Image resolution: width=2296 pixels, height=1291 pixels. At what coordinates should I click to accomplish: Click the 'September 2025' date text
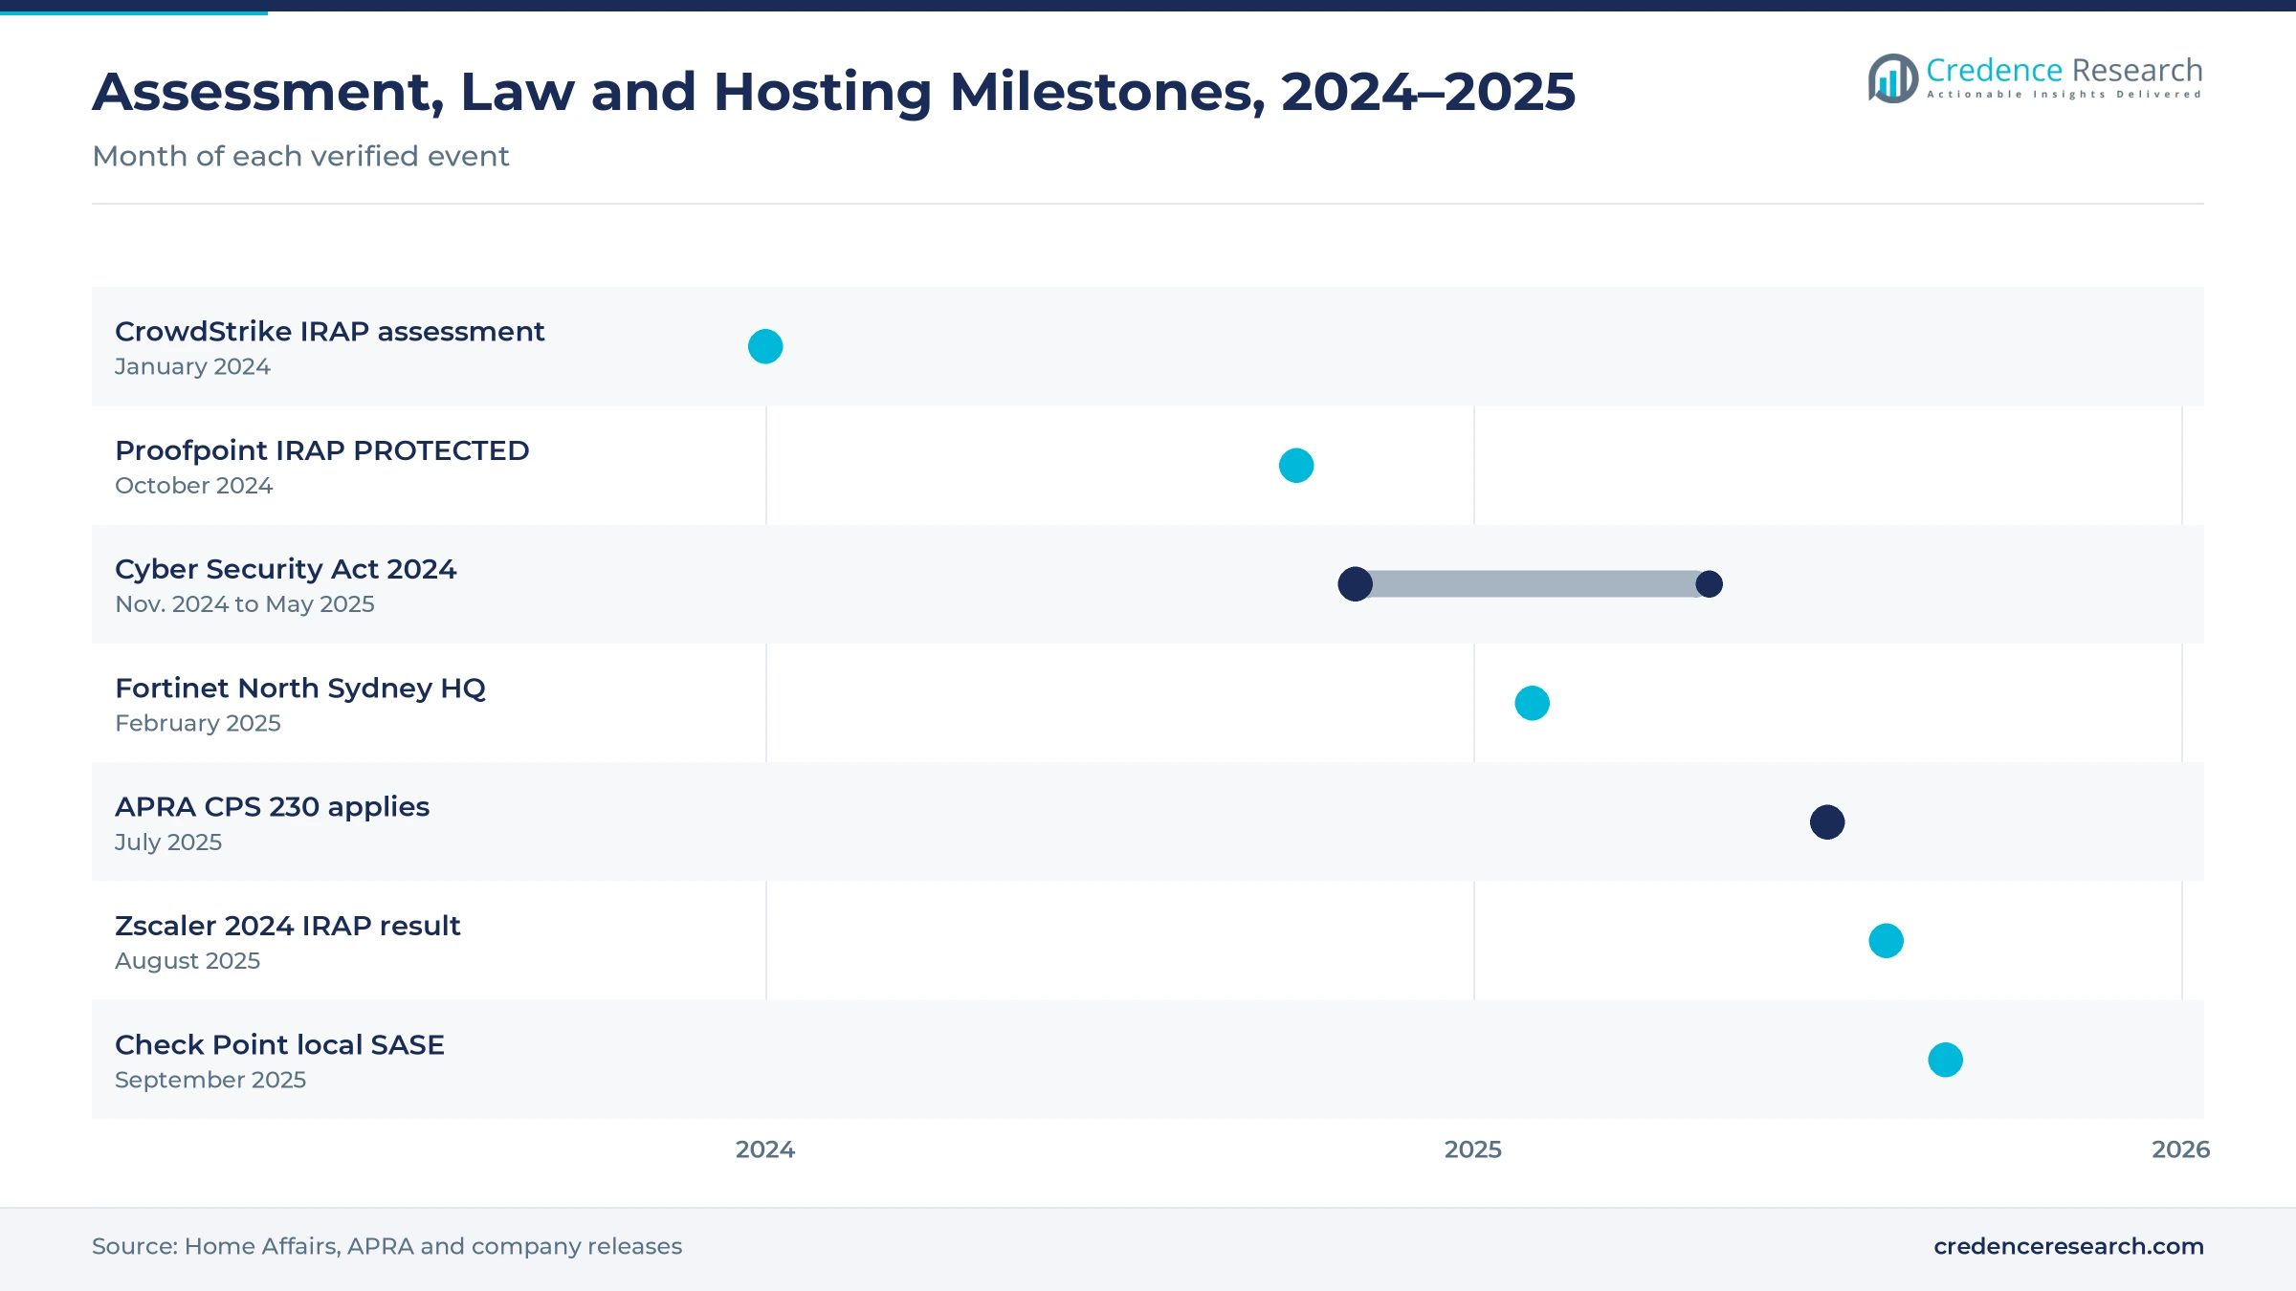210,1081
